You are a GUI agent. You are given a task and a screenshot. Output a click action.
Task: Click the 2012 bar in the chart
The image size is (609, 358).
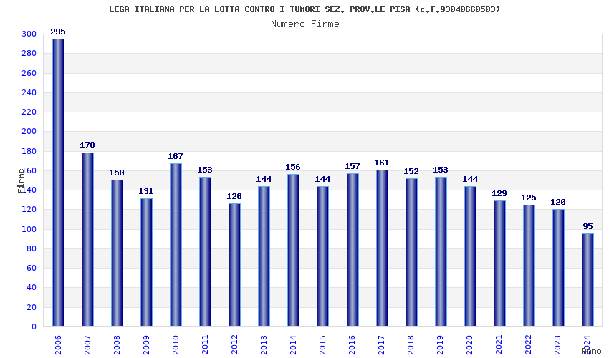point(234,265)
